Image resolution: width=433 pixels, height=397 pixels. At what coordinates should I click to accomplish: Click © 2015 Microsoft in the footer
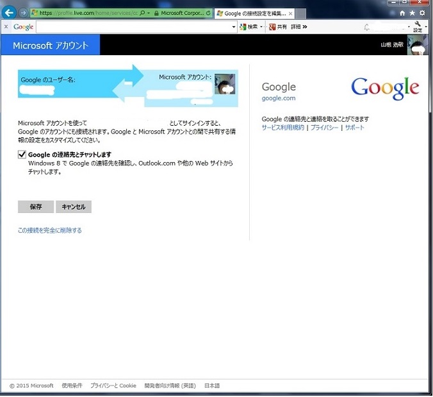[x=31, y=385]
